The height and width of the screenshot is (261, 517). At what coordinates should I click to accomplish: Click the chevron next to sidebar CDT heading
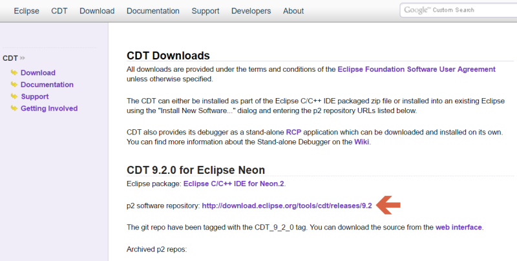click(23, 58)
